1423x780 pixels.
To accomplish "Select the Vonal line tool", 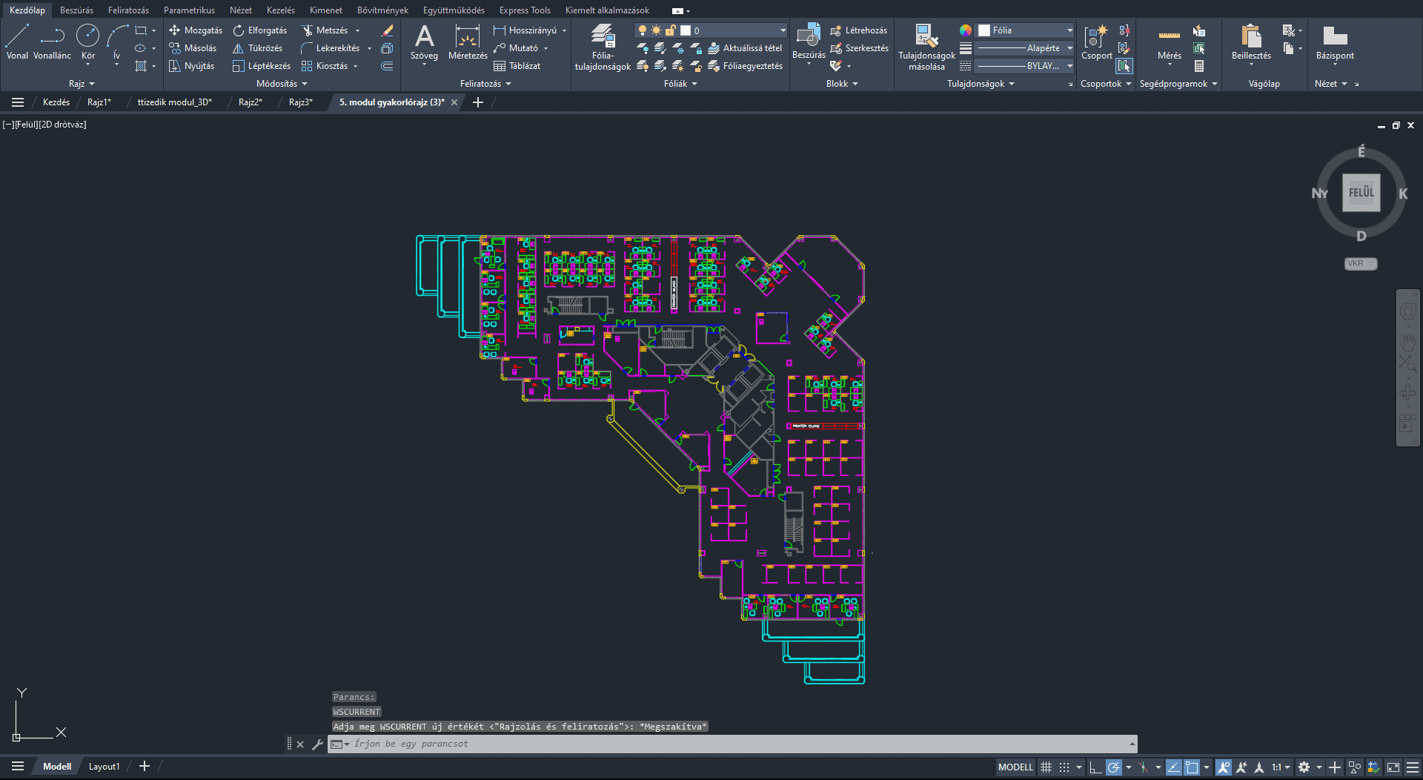I will [x=17, y=42].
